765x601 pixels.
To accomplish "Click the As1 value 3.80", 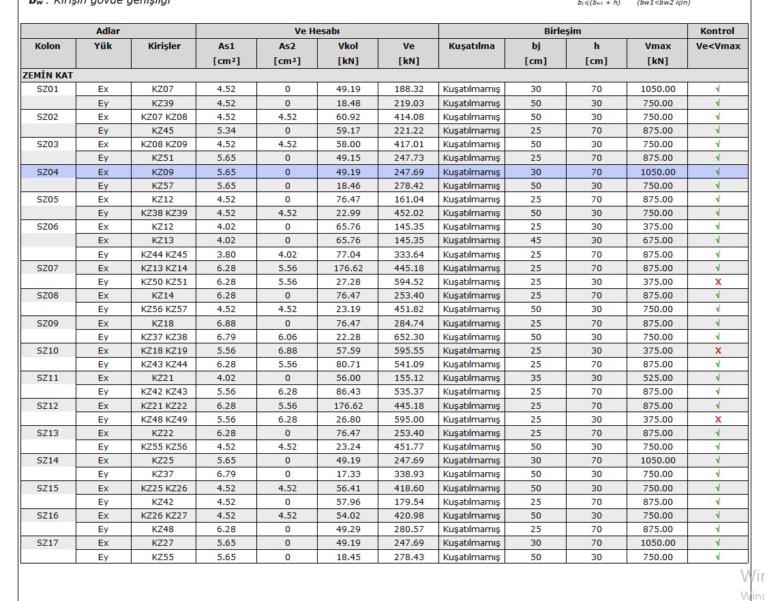I will [226, 254].
